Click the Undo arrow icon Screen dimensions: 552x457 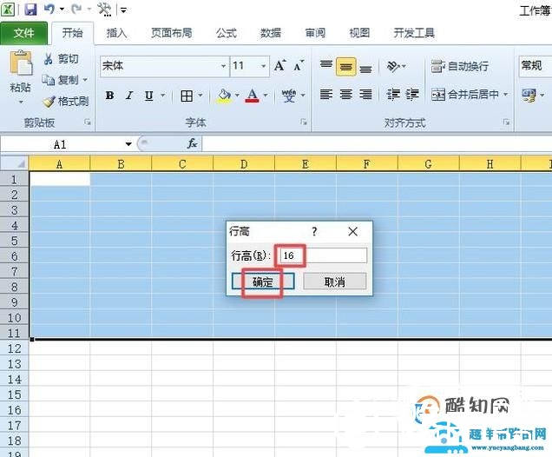point(49,9)
